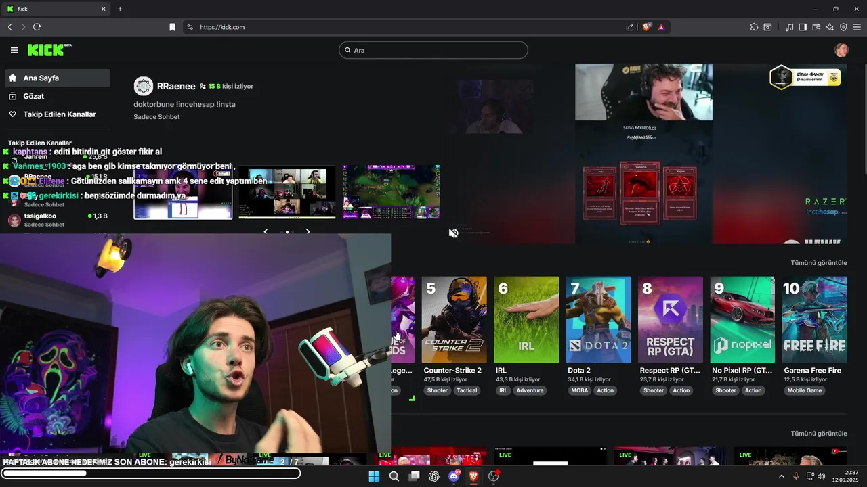The height and width of the screenshot is (487, 867).
Task: Click Action tag under Dota 2
Action: pos(606,390)
